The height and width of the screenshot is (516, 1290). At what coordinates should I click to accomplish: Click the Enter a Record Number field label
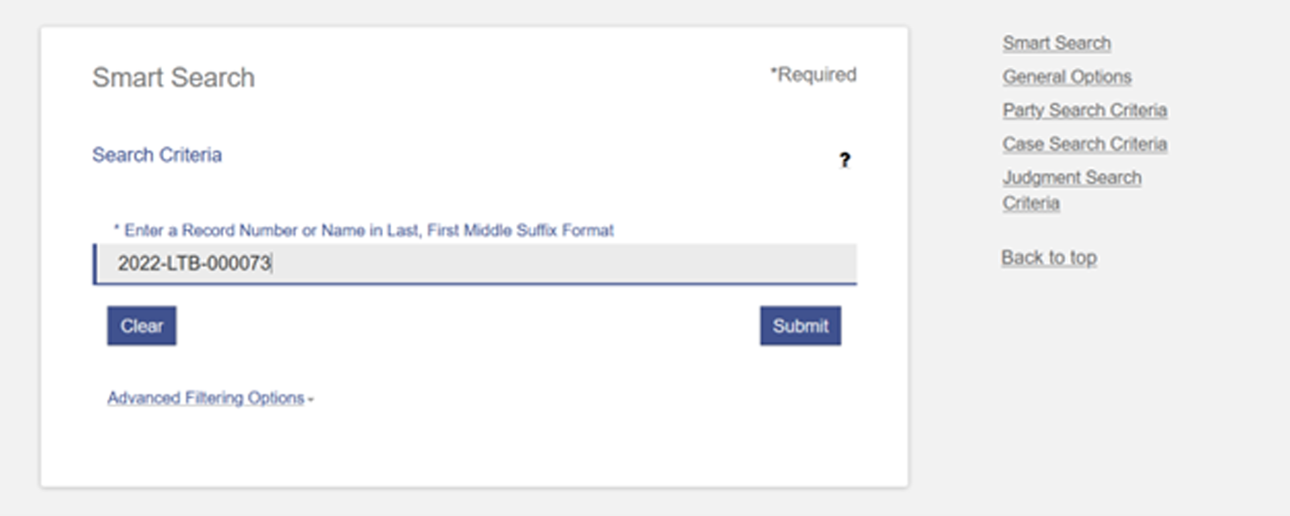coord(363,230)
